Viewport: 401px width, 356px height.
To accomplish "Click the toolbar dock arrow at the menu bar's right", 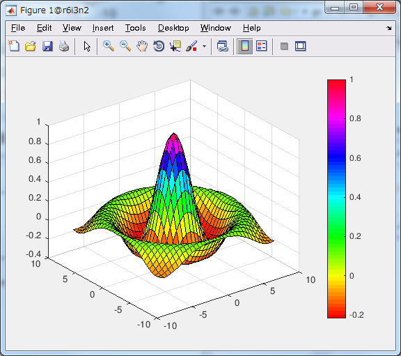I will pyautogui.click(x=389, y=28).
